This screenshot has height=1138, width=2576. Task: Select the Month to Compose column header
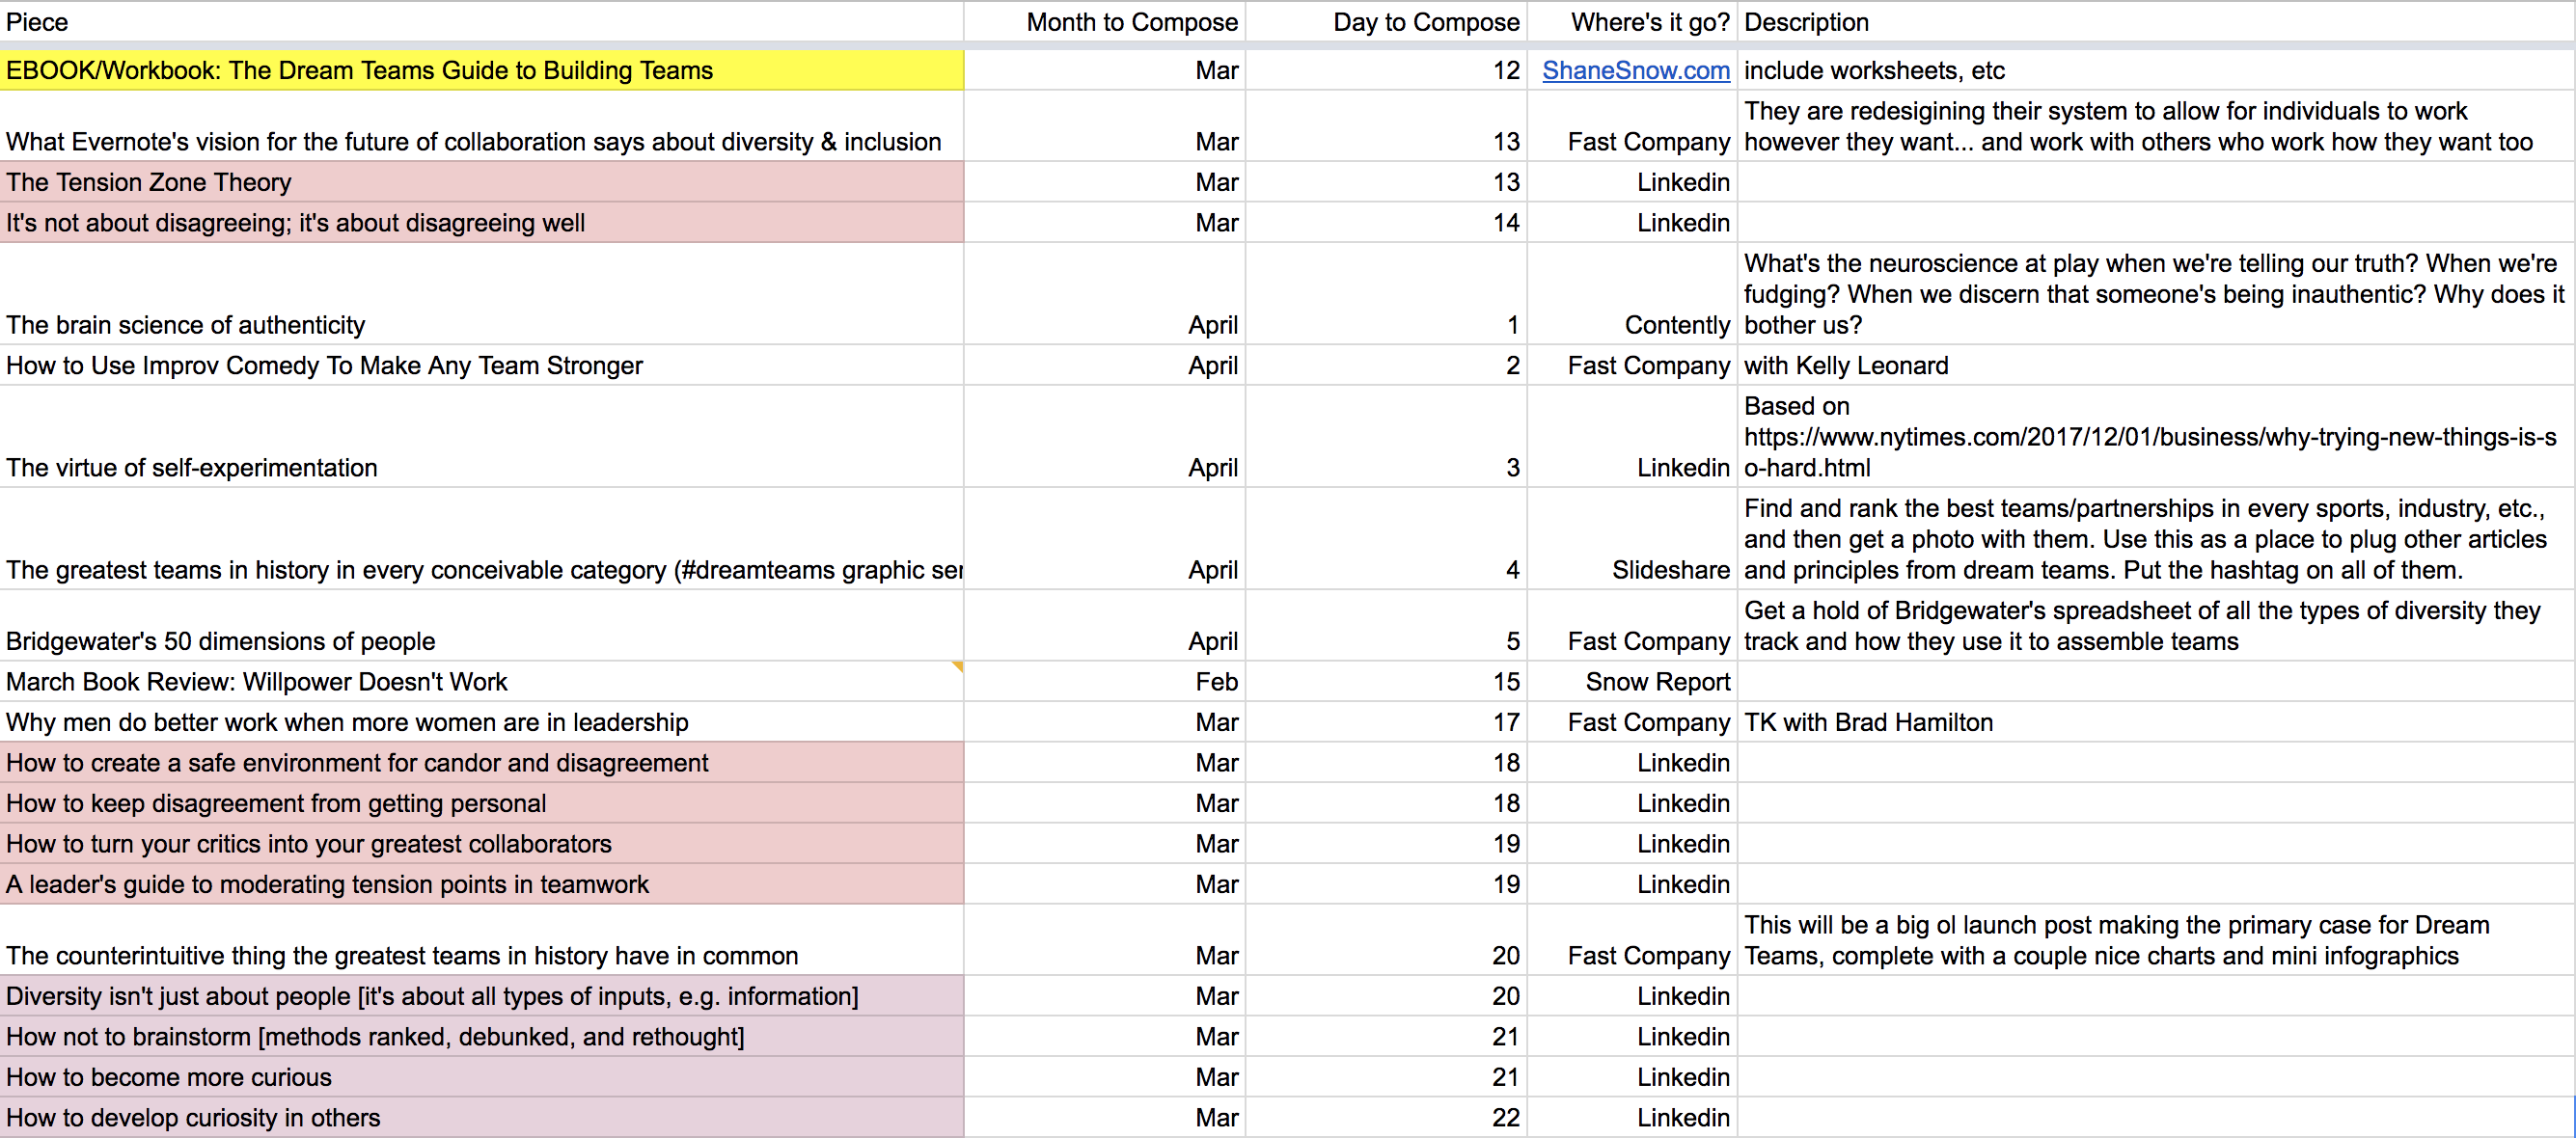pyautogui.click(x=1131, y=21)
